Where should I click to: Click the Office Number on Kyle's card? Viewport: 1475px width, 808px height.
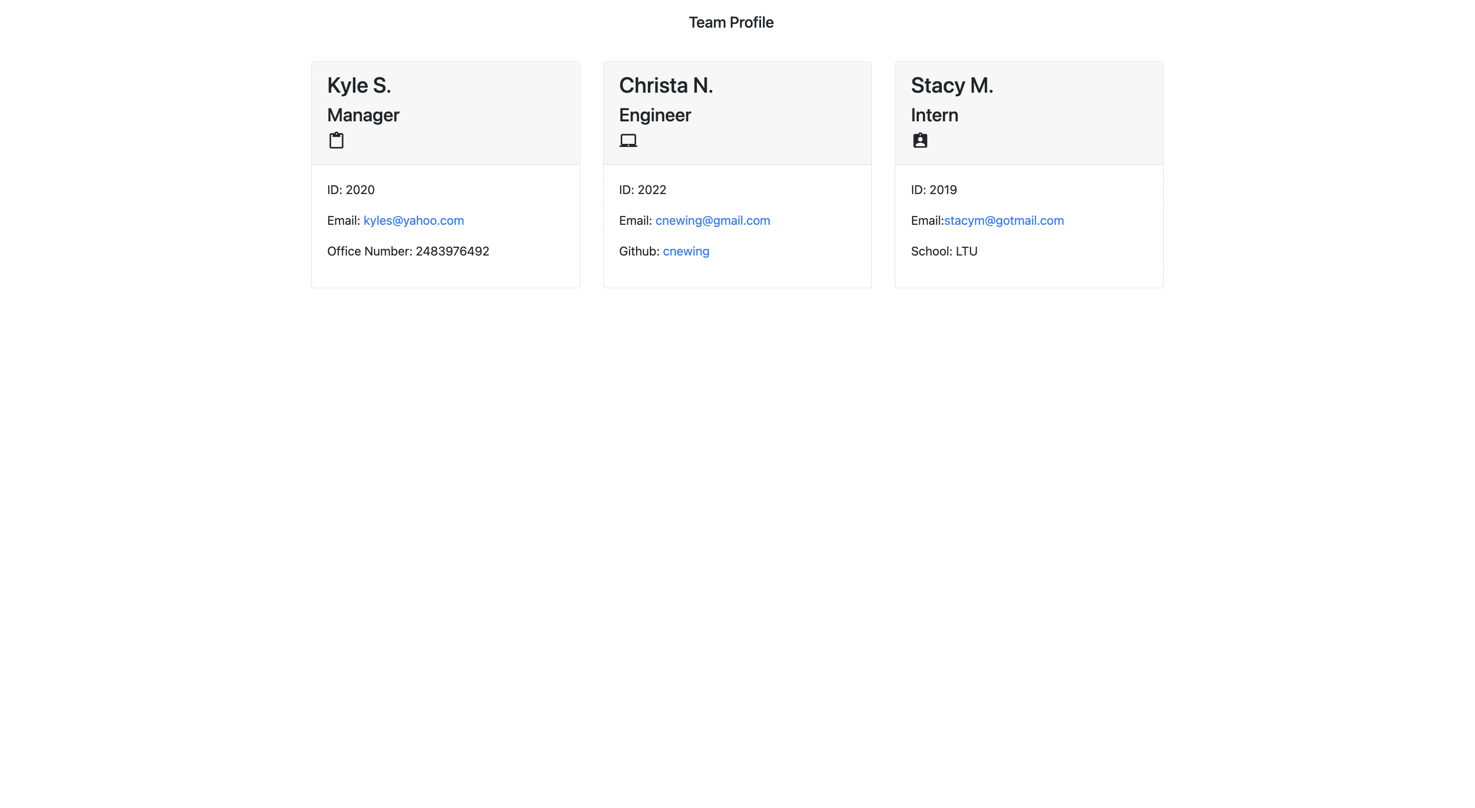(x=408, y=251)
